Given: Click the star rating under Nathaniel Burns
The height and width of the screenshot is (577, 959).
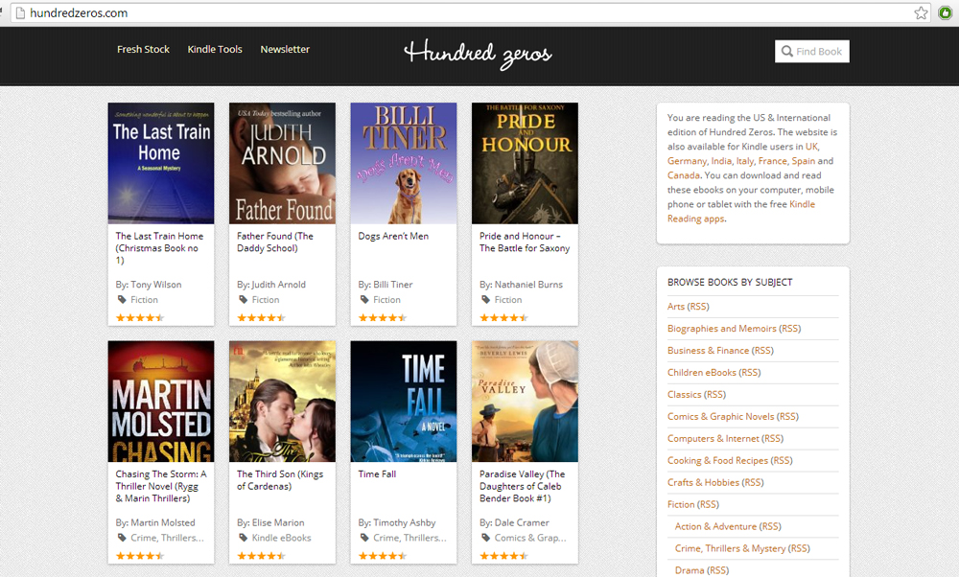Looking at the screenshot, I should coord(504,317).
